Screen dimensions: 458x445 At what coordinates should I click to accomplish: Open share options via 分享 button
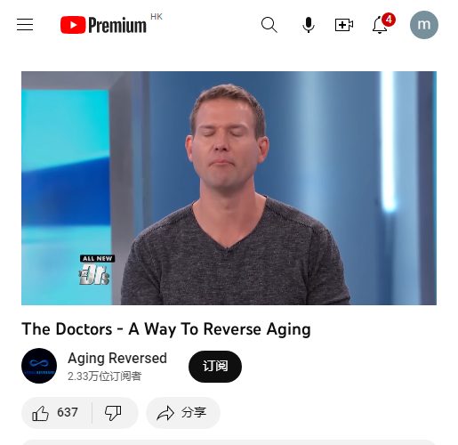coord(183,413)
